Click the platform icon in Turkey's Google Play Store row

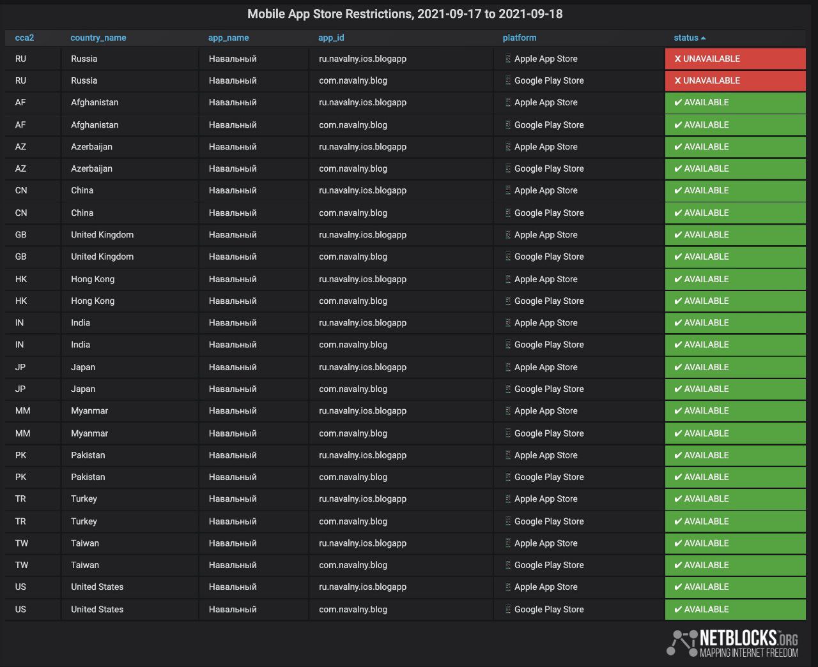pyautogui.click(x=508, y=521)
